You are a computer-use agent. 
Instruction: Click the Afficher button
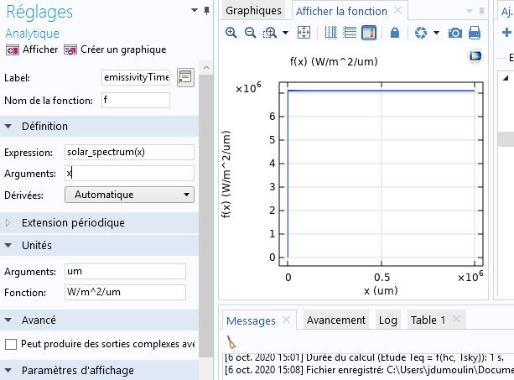click(x=32, y=49)
